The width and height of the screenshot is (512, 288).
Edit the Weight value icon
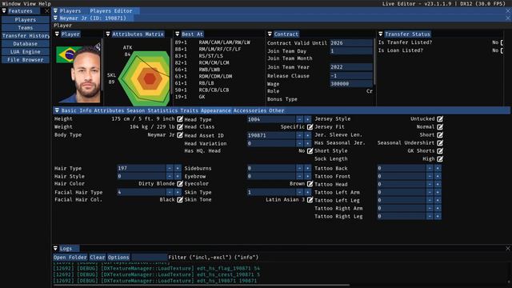[x=180, y=126]
